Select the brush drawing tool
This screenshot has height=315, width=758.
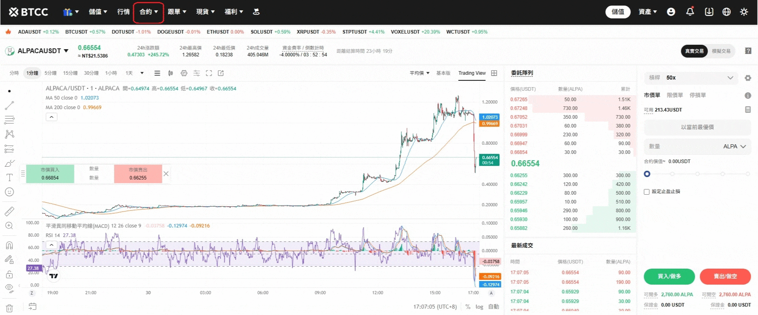pyautogui.click(x=9, y=163)
